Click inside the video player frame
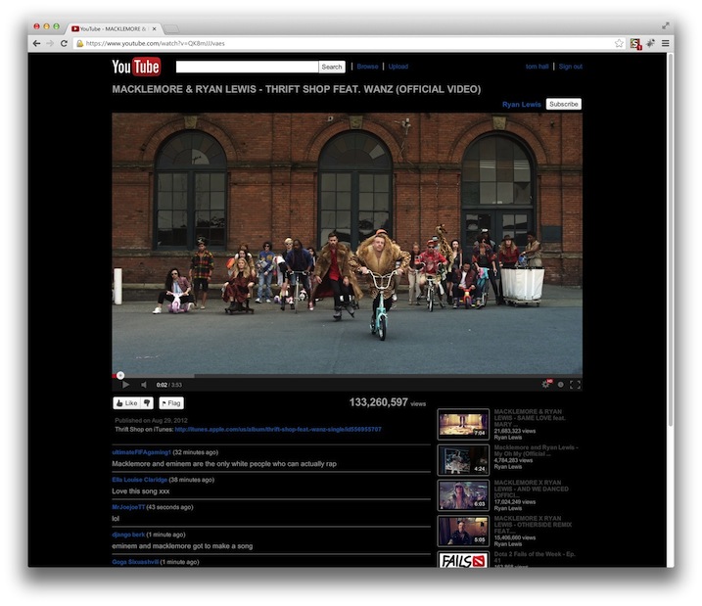 347,243
